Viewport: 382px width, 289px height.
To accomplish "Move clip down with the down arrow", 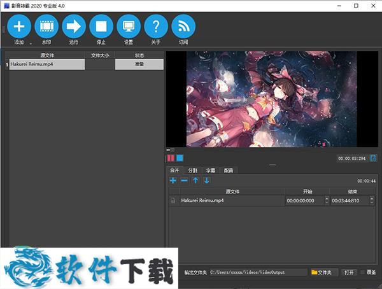I will pos(206,181).
